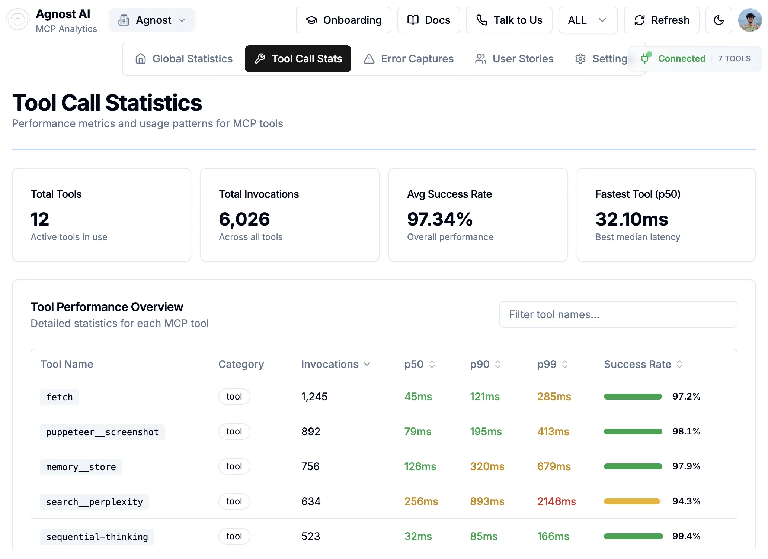The width and height of the screenshot is (768, 559).
Task: Click the User Stories people icon
Action: [481, 59]
